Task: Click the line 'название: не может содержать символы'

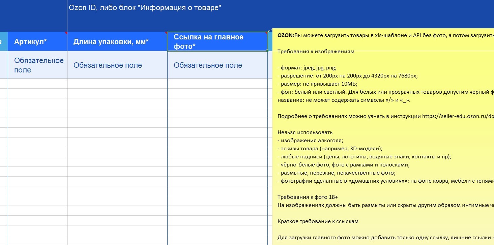Action: tap(344, 100)
